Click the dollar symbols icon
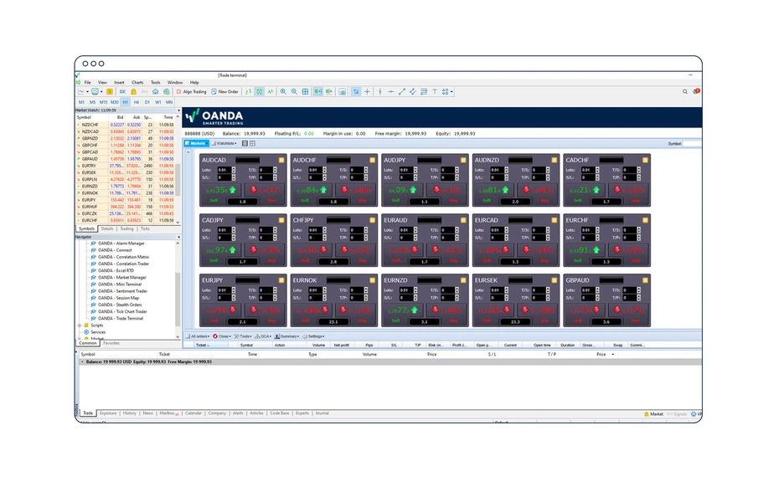Image resolution: width=784 pixels, height=482 pixels. coord(109,92)
